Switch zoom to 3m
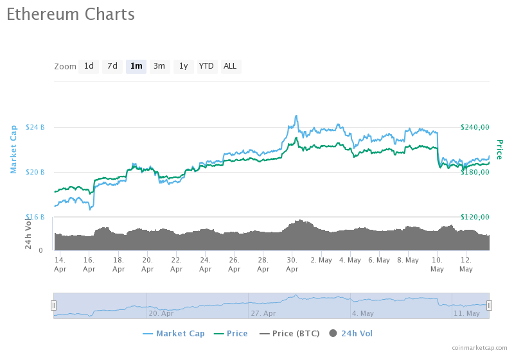The image size is (514, 353). [159, 67]
